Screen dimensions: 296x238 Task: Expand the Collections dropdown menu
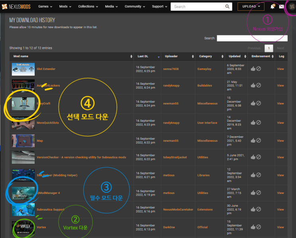[x=88, y=6]
